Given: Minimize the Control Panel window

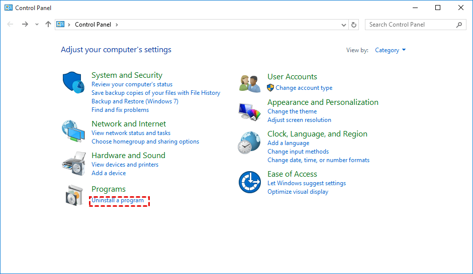Looking at the screenshot, I should pos(415,8).
